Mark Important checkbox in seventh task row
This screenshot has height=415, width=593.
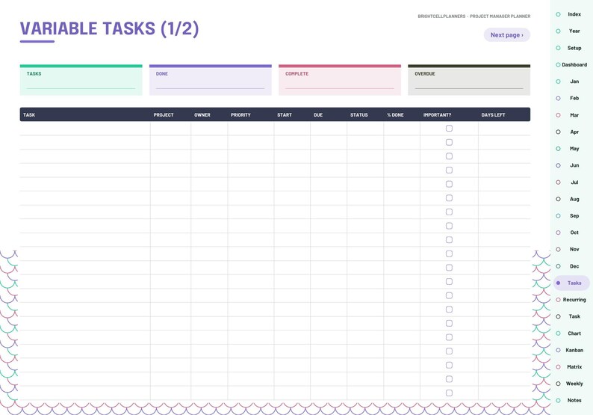(x=449, y=212)
